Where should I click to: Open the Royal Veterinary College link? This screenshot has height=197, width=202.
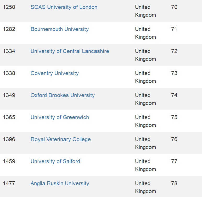(61, 139)
